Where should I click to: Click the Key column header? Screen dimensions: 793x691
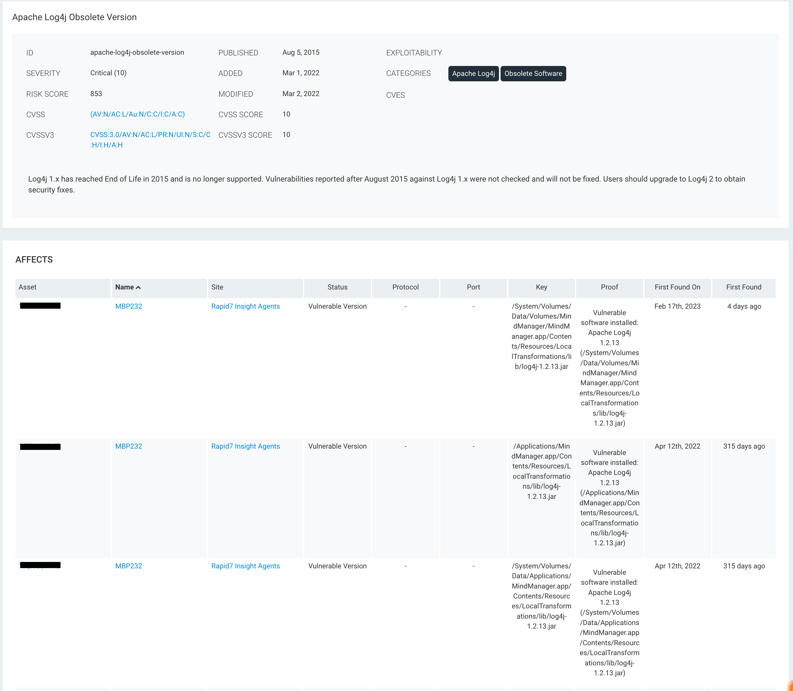(541, 287)
